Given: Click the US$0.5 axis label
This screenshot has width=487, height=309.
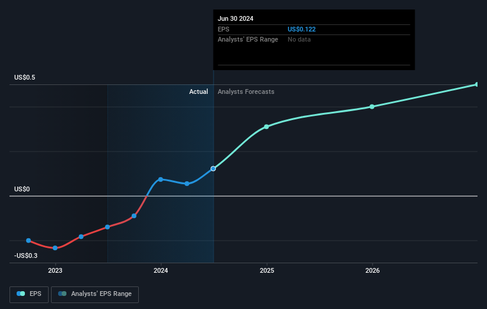Looking at the screenshot, I should pyautogui.click(x=24, y=77).
